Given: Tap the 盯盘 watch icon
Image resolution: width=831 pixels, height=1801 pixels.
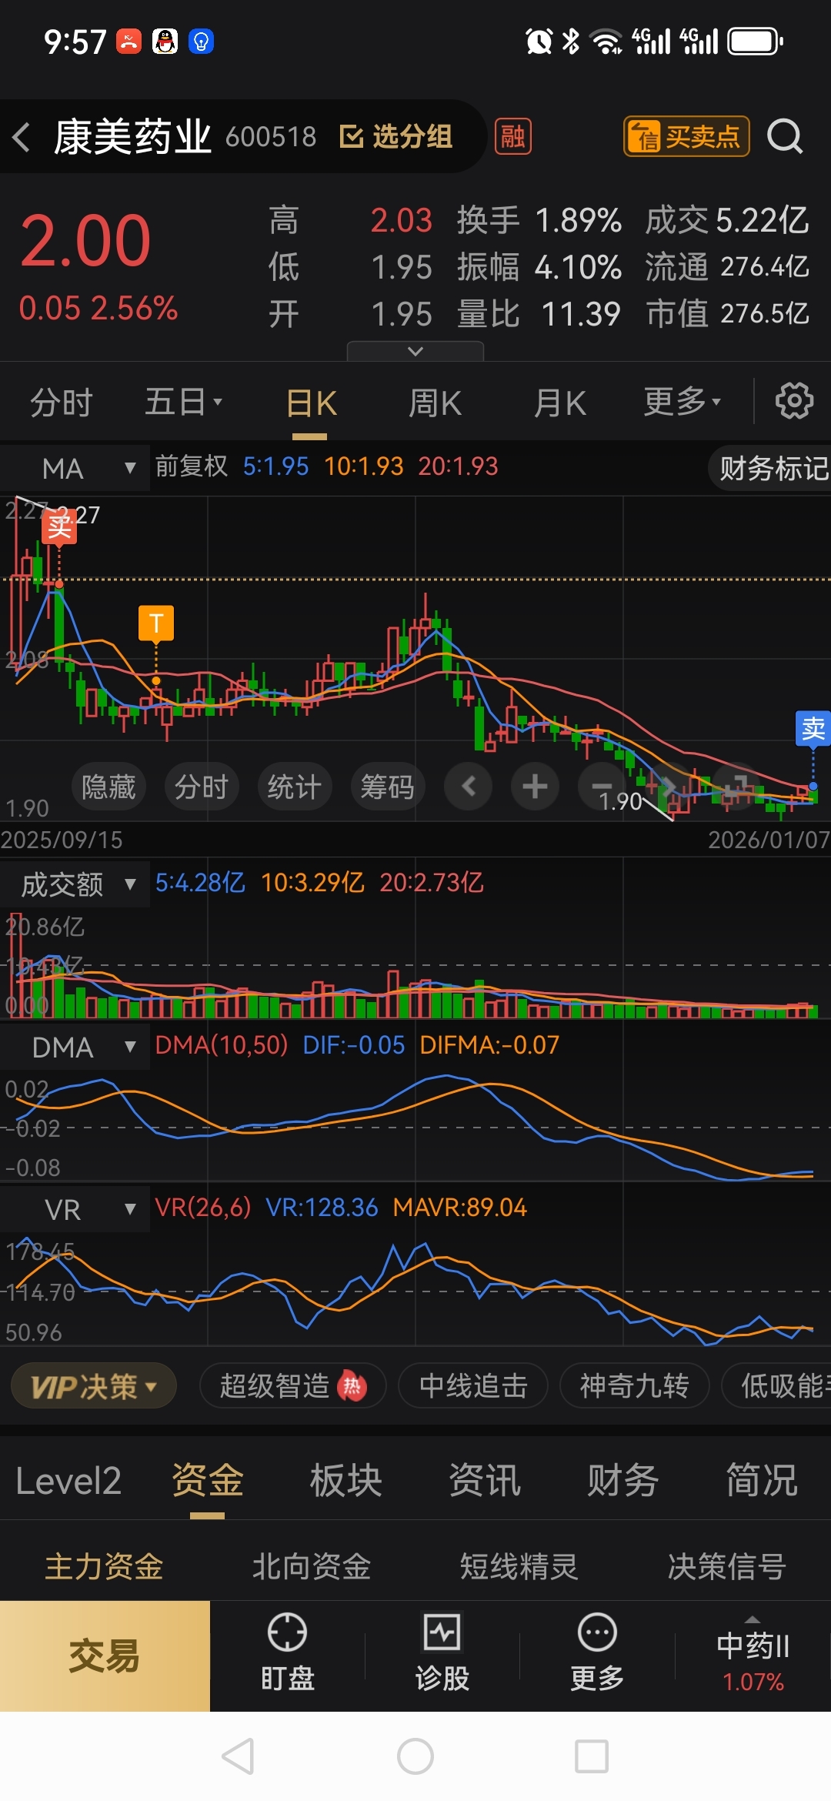Looking at the screenshot, I should click(x=287, y=1653).
